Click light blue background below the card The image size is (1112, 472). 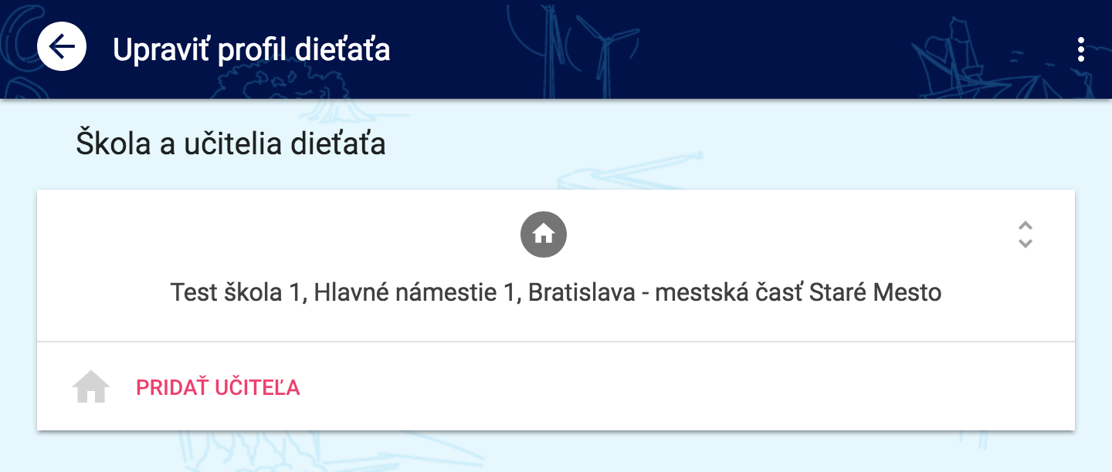coord(556,453)
